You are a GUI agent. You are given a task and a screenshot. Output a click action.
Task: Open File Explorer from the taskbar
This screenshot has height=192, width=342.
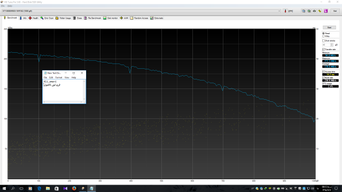click(48, 188)
